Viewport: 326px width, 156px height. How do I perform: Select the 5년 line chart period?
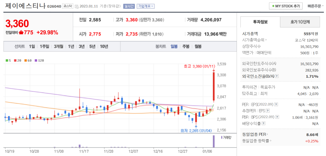92,46
